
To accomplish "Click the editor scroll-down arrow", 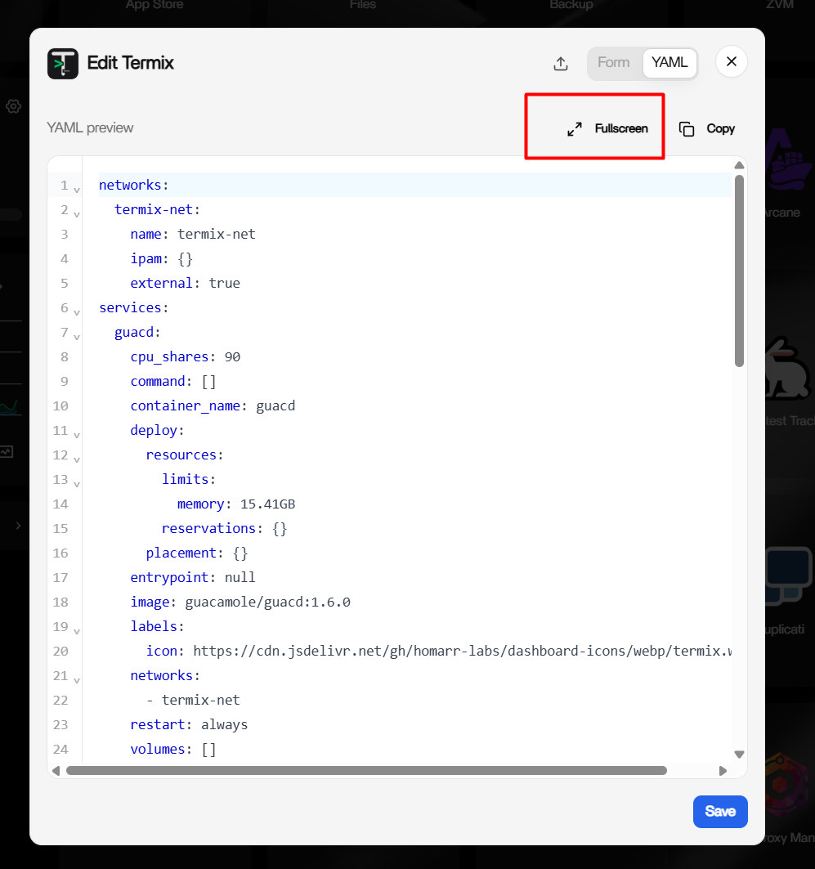I will 739,755.
